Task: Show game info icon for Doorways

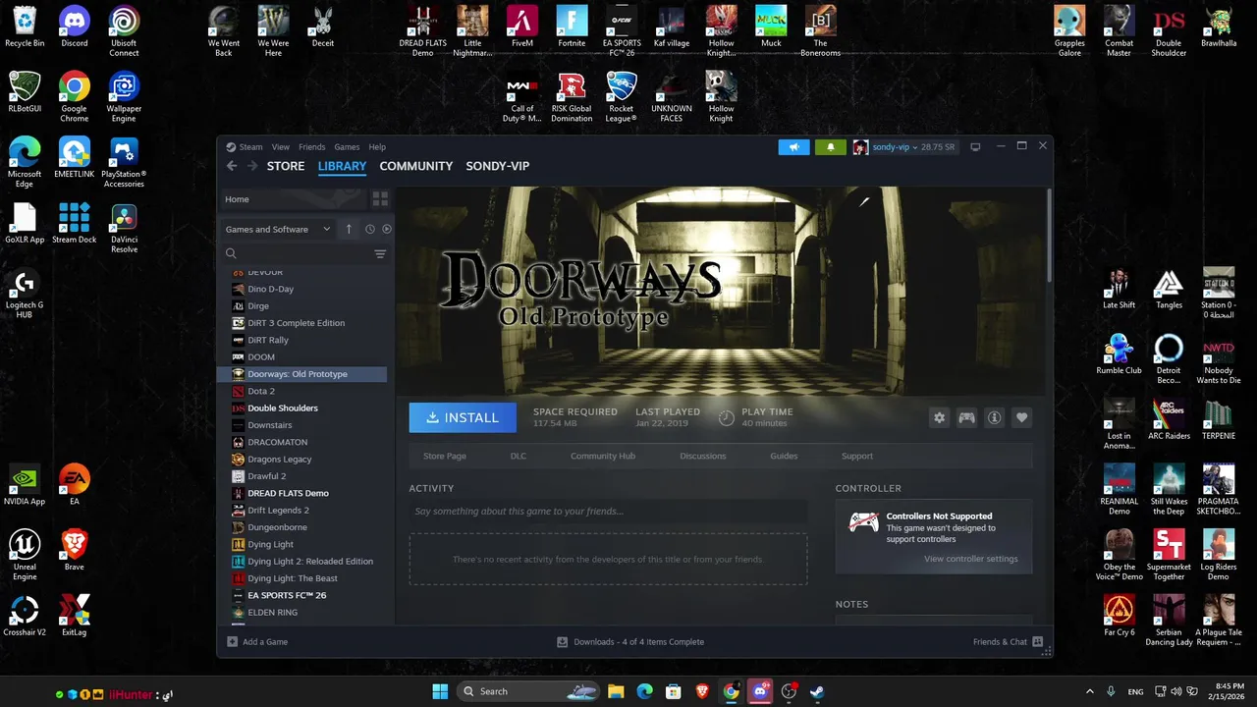Action: [995, 417]
